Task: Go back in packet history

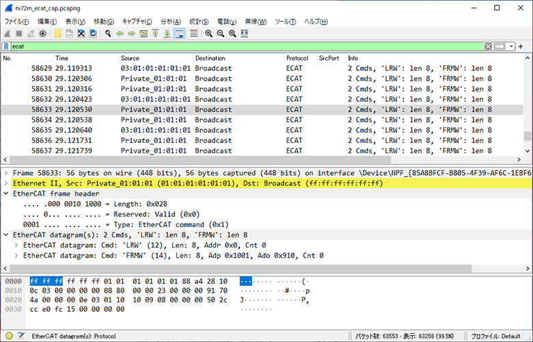Action: point(120,34)
